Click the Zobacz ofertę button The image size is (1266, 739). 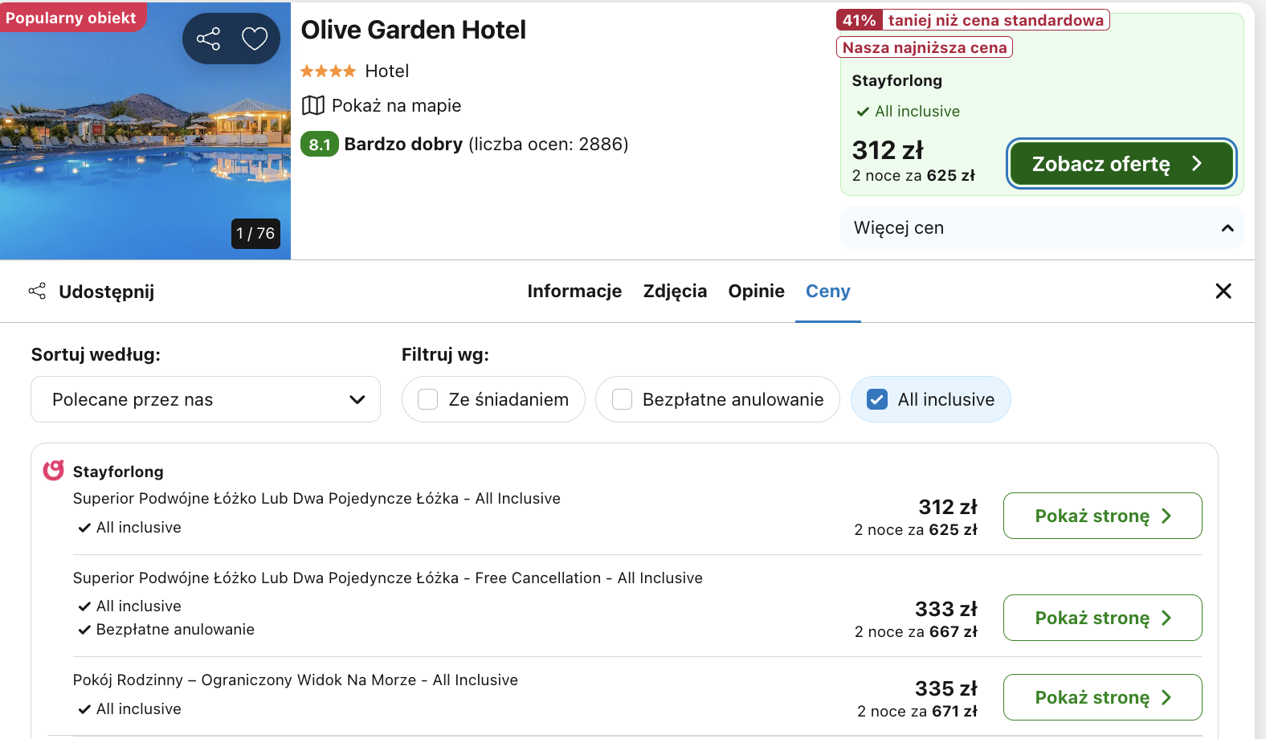tap(1121, 164)
